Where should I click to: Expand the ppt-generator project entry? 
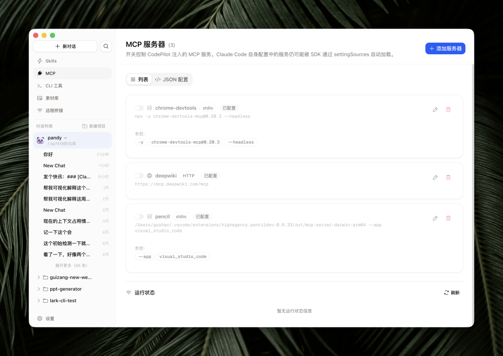point(39,289)
